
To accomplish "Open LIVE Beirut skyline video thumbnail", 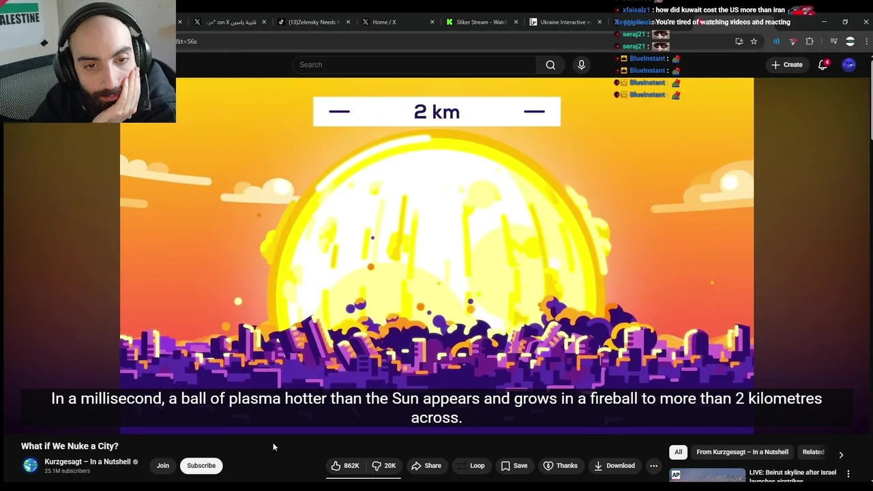I will 707,475.
